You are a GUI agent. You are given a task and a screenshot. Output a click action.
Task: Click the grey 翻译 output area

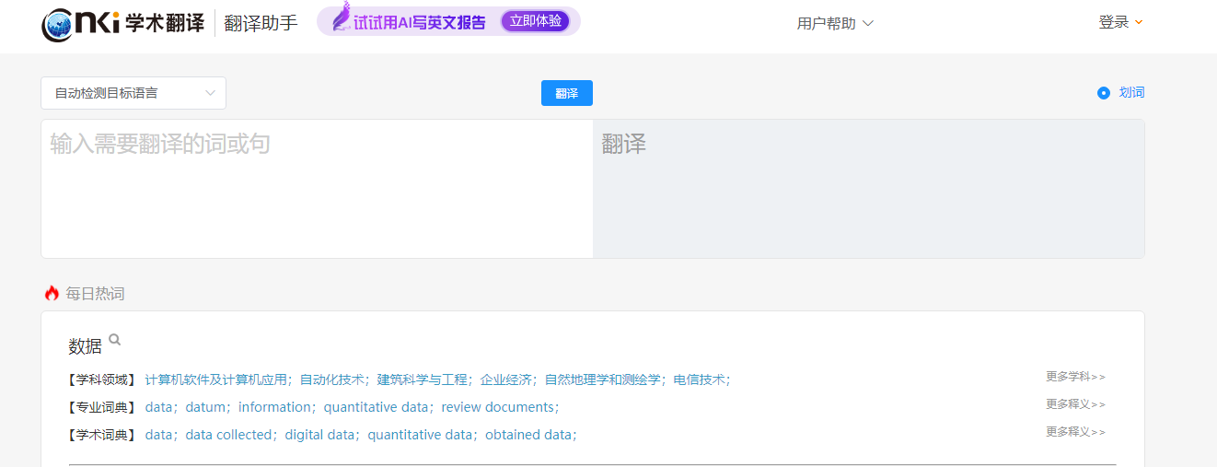pyautogui.click(x=868, y=189)
